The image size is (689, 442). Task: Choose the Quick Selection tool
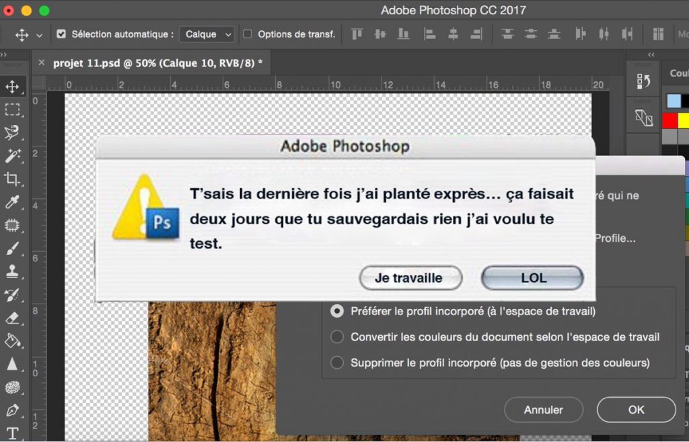(x=12, y=132)
